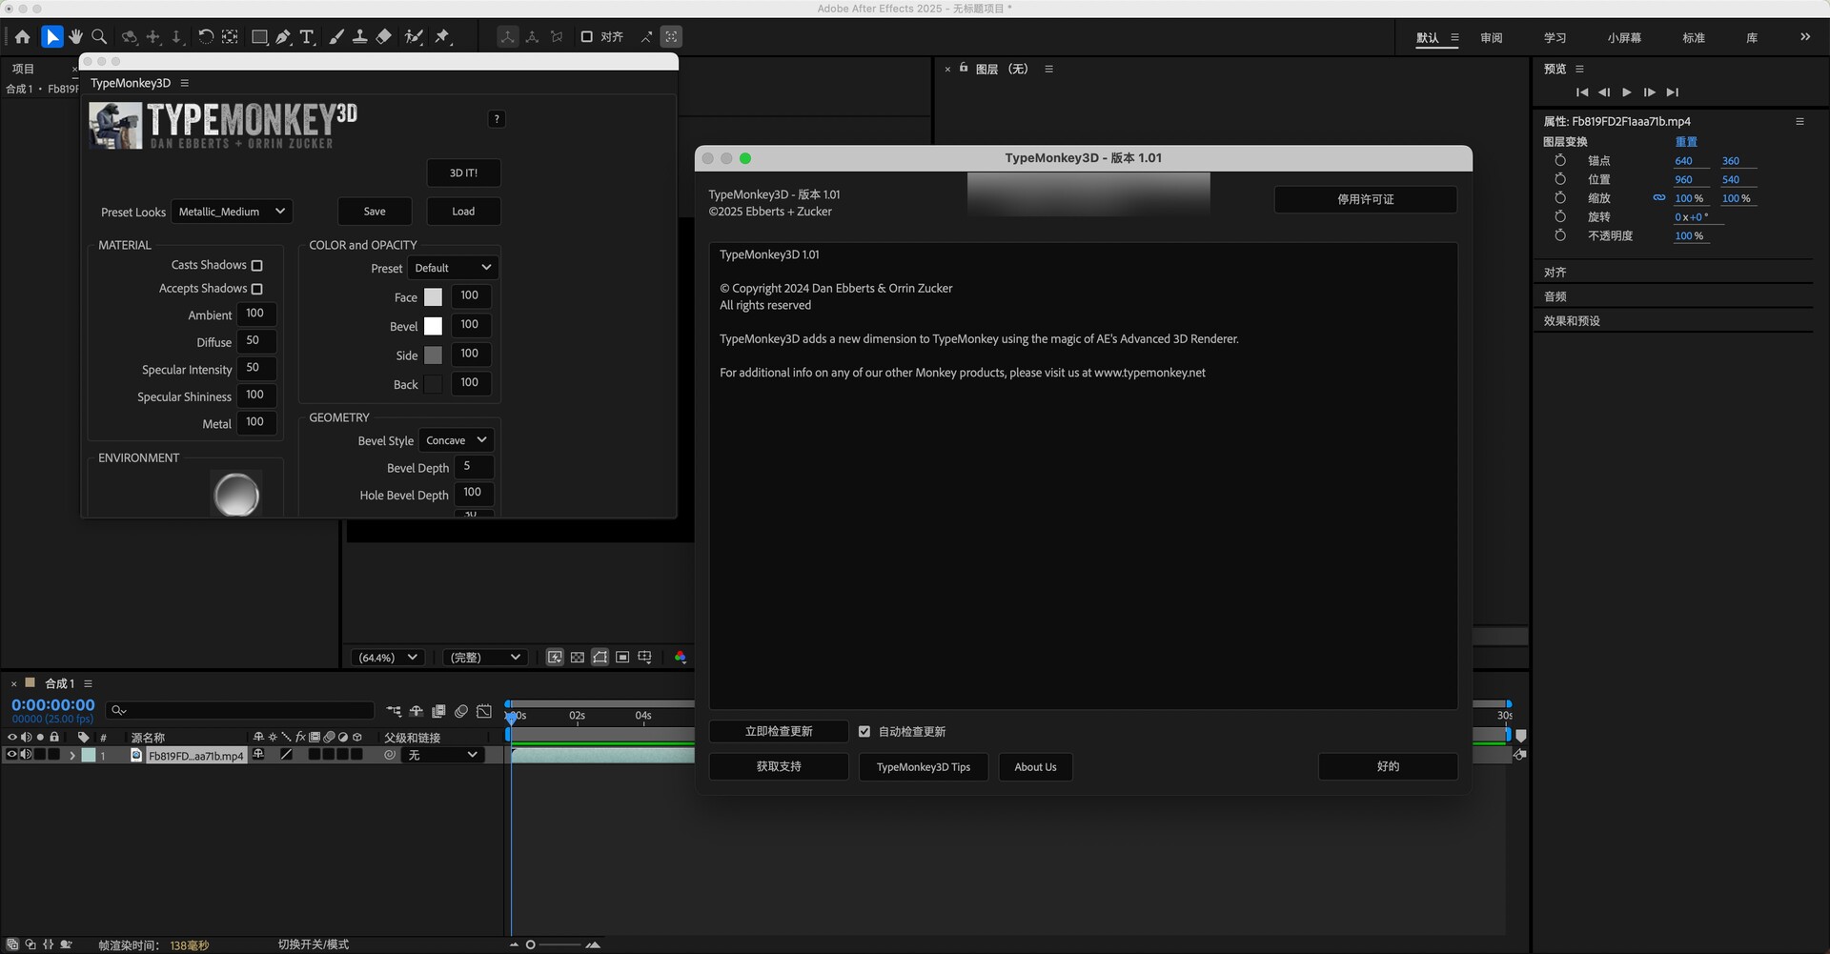Hide the Fb819FD video layer eye
The width and height of the screenshot is (1830, 954).
(x=11, y=755)
